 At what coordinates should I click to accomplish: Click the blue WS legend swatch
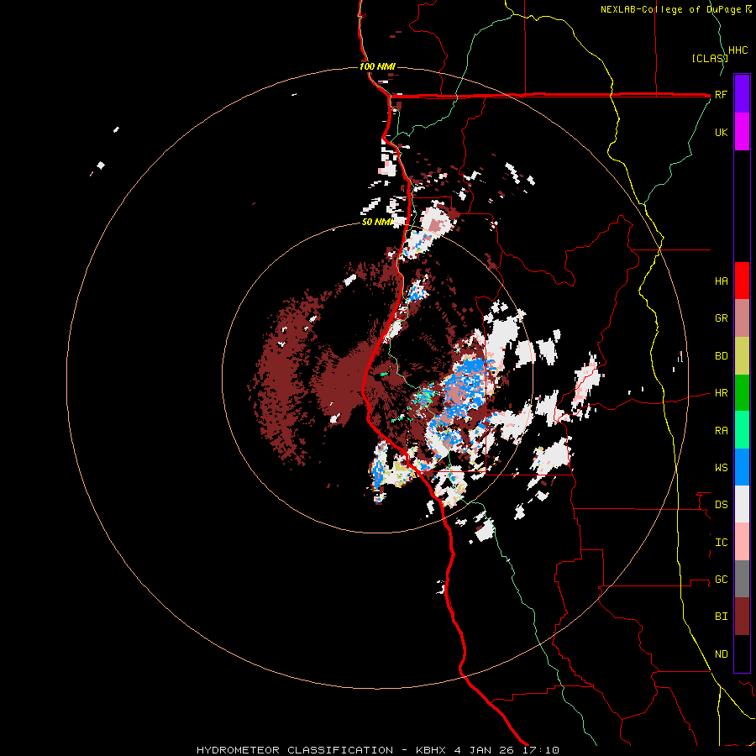[x=742, y=467]
